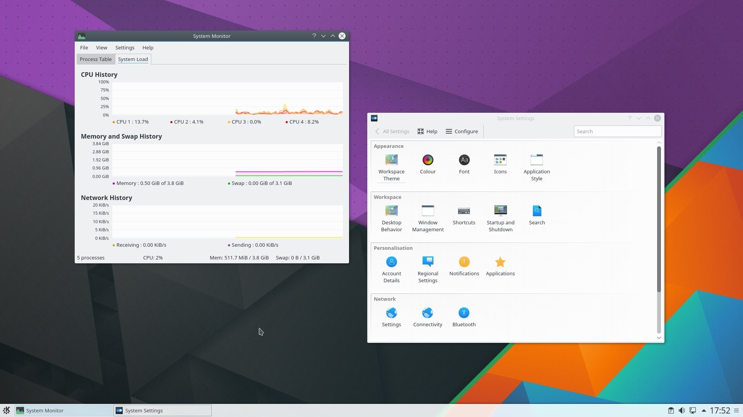Search in System Settings field
The image size is (743, 417).
[618, 131]
